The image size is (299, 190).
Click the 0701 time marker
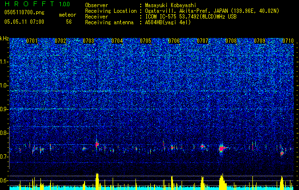click(x=32, y=41)
